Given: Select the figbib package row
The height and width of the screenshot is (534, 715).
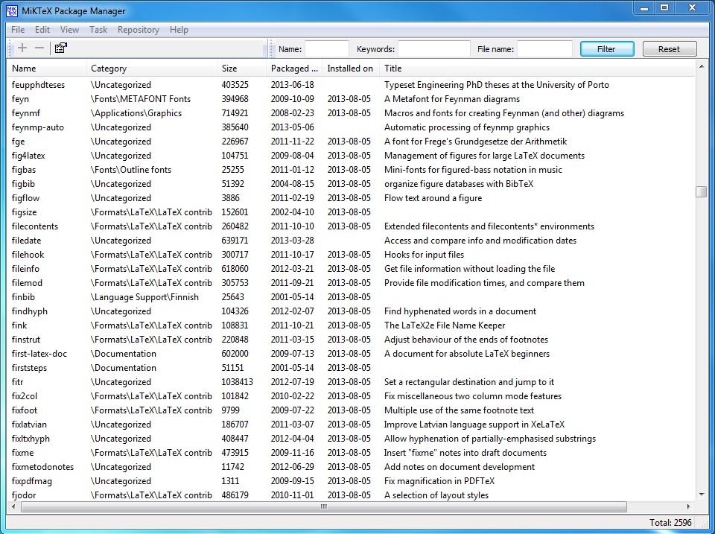Looking at the screenshot, I should [351, 184].
